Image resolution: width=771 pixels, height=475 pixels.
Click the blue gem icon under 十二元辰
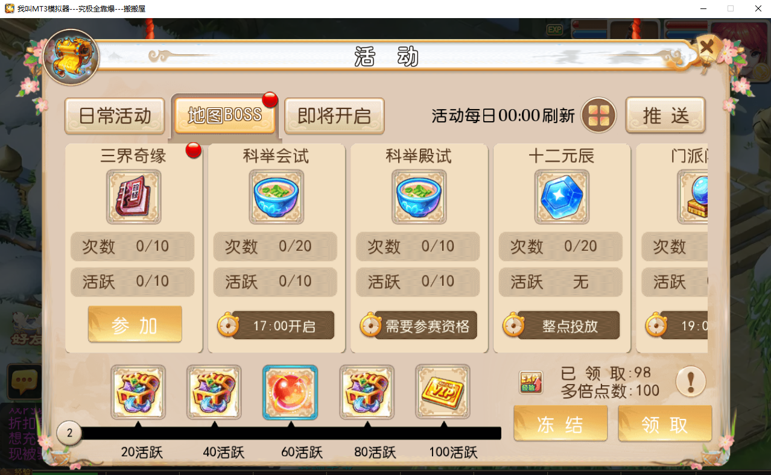click(x=562, y=197)
